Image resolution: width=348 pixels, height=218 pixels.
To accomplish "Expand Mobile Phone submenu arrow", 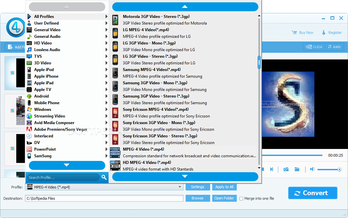I will click(107, 103).
